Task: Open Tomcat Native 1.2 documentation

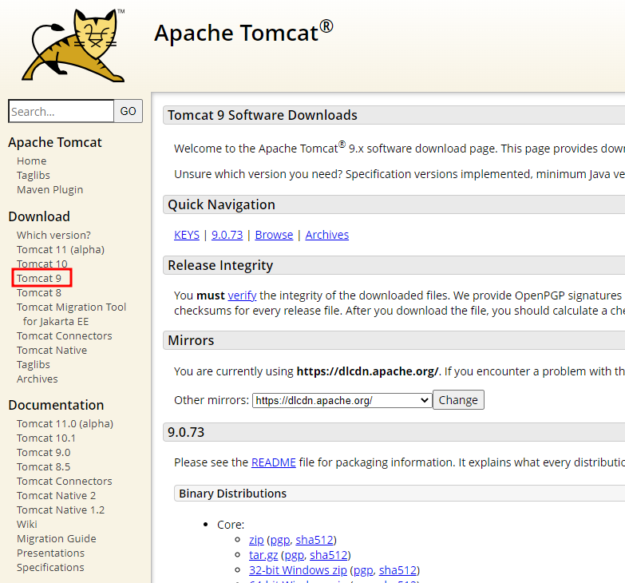Action: 61,510
